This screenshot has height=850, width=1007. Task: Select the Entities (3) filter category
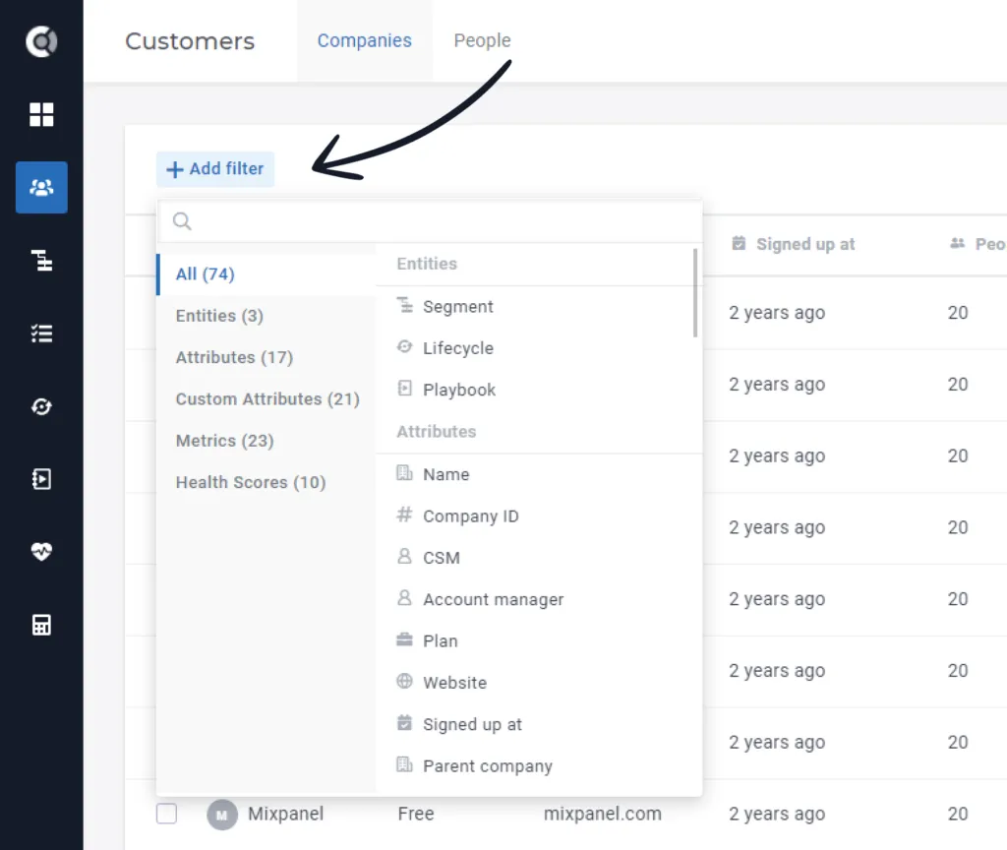pos(266,316)
